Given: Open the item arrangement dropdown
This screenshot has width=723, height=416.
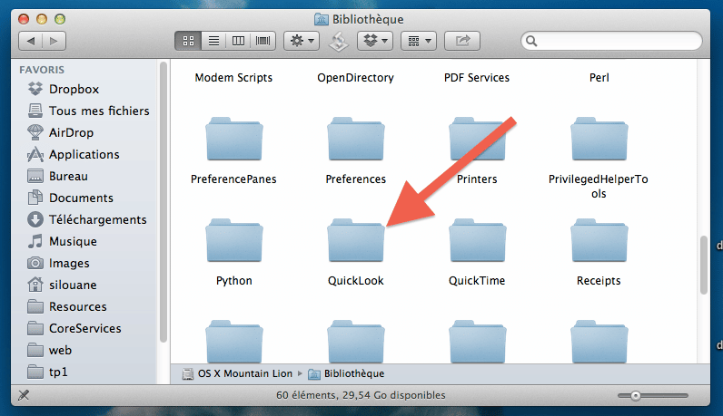Looking at the screenshot, I should [419, 41].
